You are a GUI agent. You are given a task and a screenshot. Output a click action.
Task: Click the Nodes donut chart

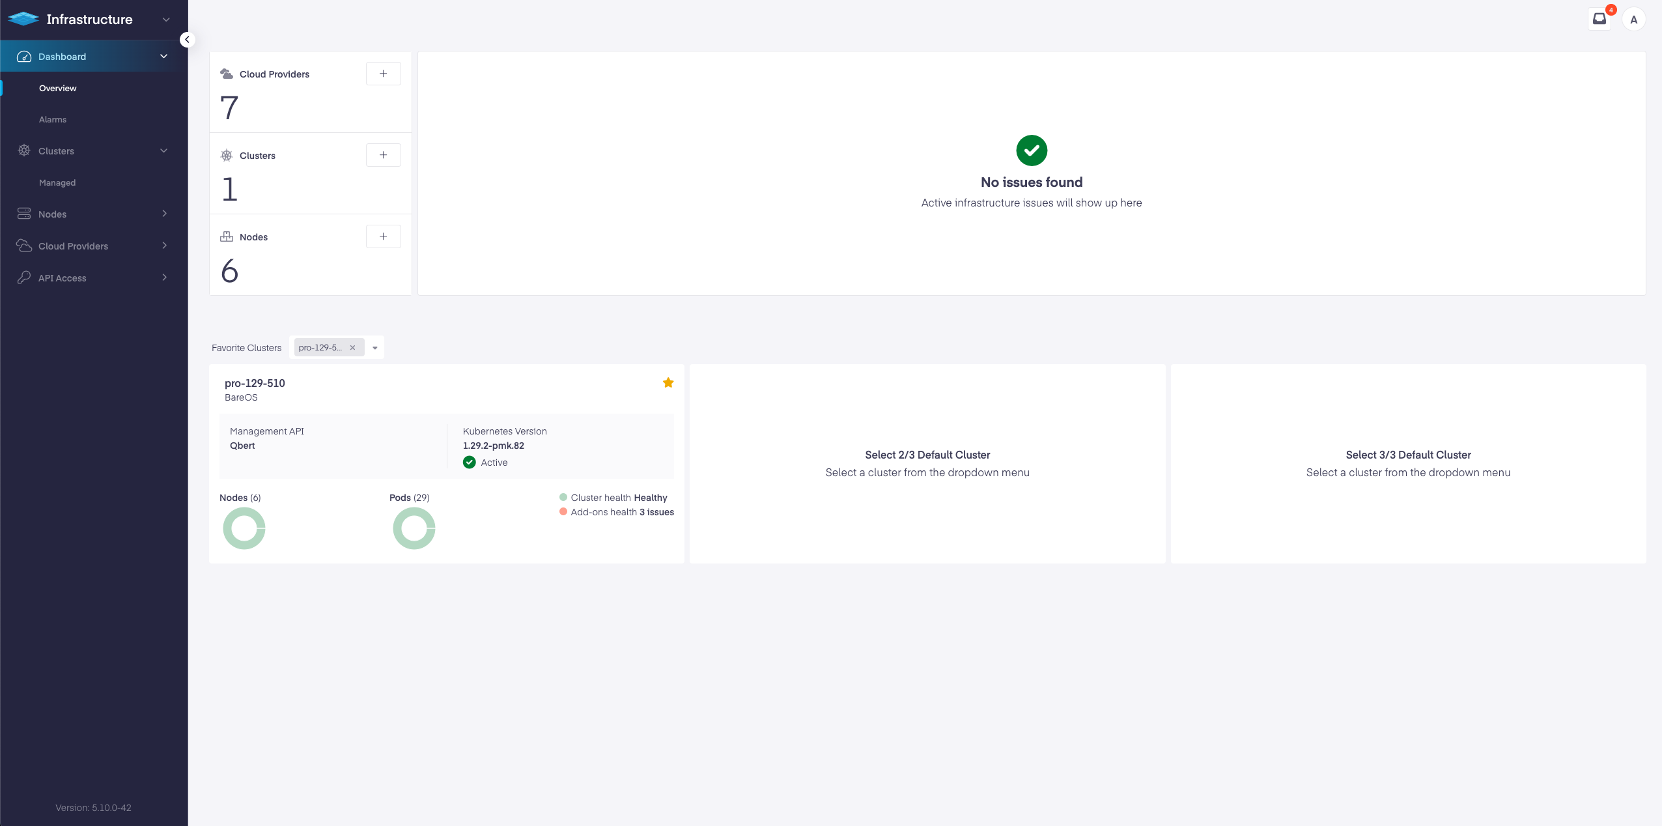(244, 528)
